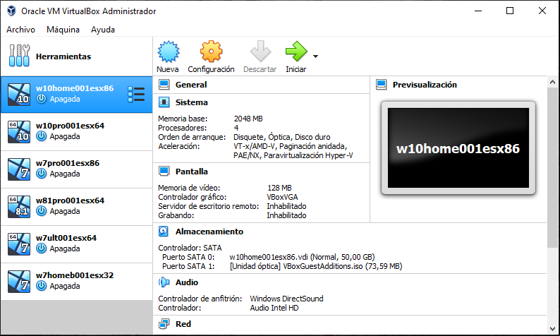Viewport: 560px width, 336px height.
Task: Click the Windows DirectSound value
Action: (286, 299)
